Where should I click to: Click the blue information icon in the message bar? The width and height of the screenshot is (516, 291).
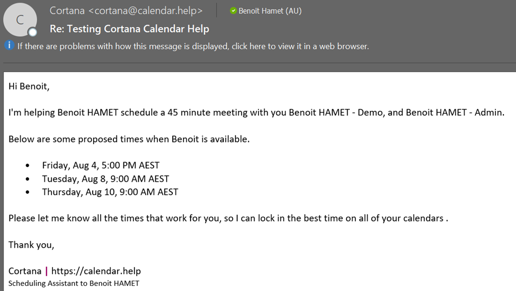tap(9, 46)
